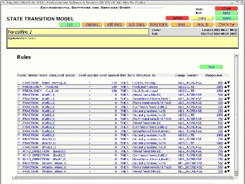Move the FREQUENCY NatB,24 rule down
Image resolution: width=245 pixels, height=184 pixels.
[228, 91]
